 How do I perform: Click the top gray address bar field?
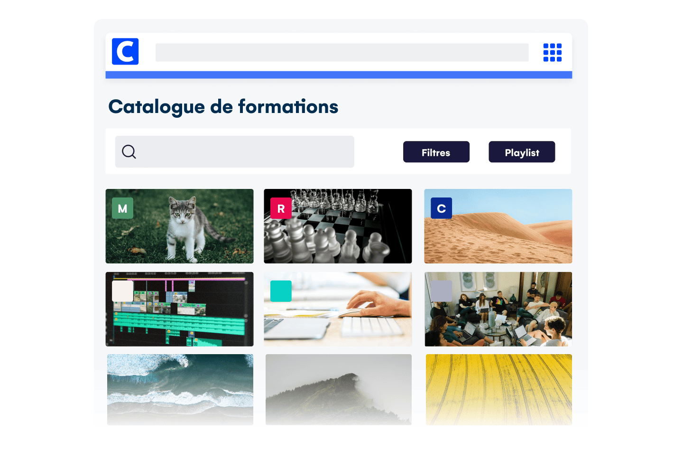[342, 52]
